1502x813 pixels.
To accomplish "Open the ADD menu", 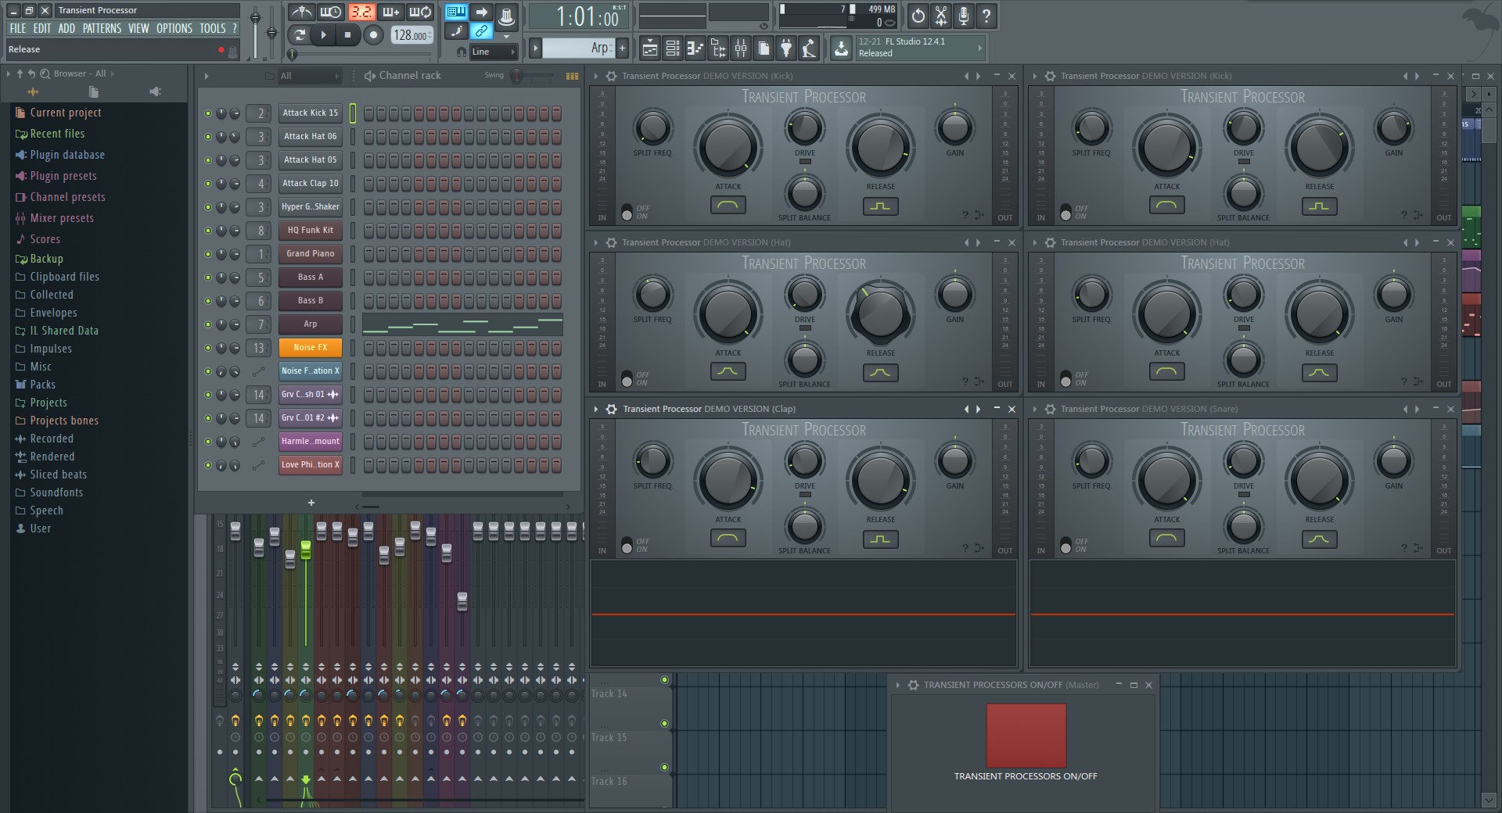I will (66, 28).
